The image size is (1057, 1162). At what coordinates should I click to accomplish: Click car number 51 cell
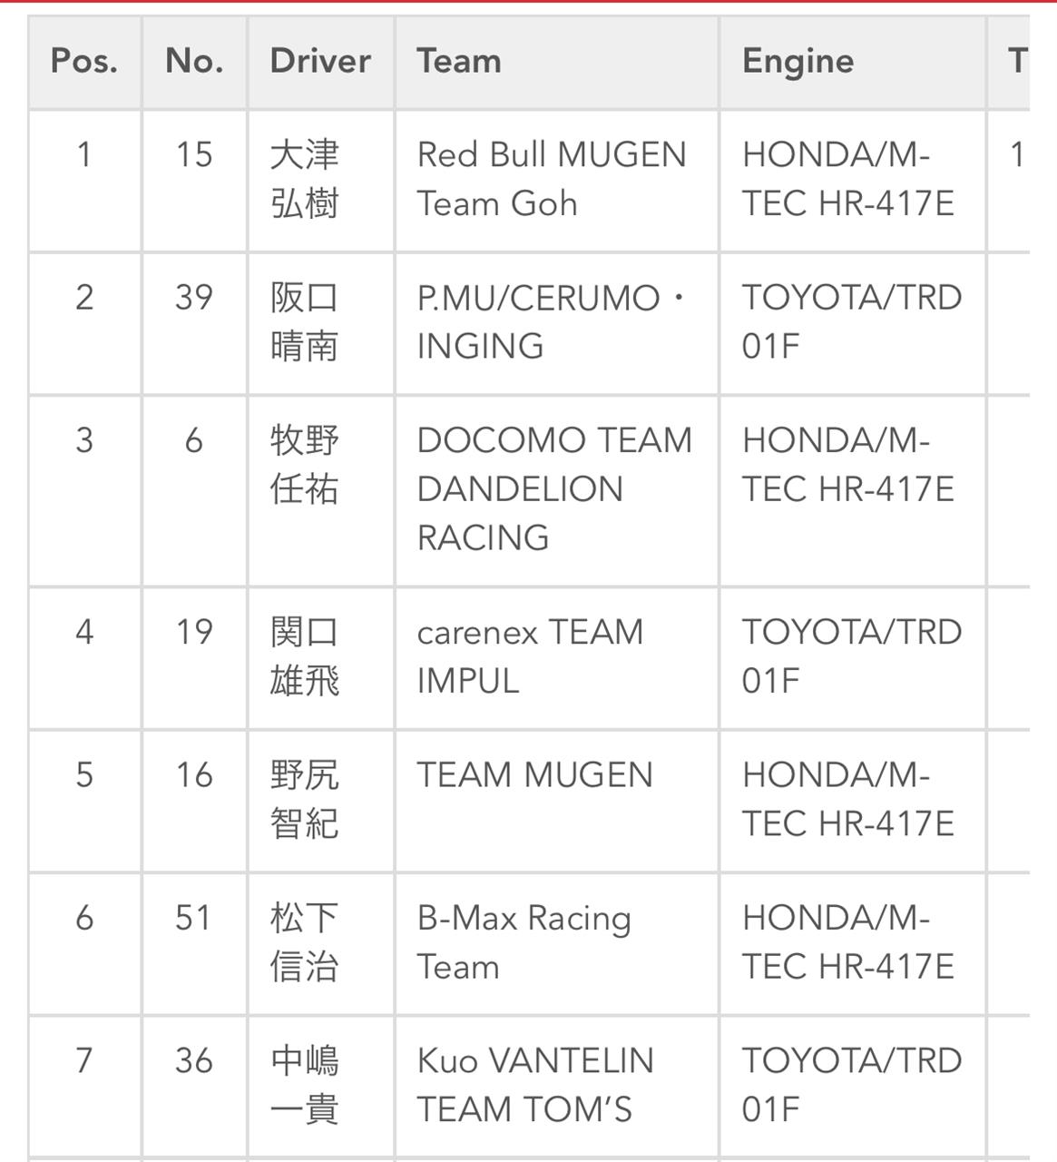pyautogui.click(x=194, y=943)
